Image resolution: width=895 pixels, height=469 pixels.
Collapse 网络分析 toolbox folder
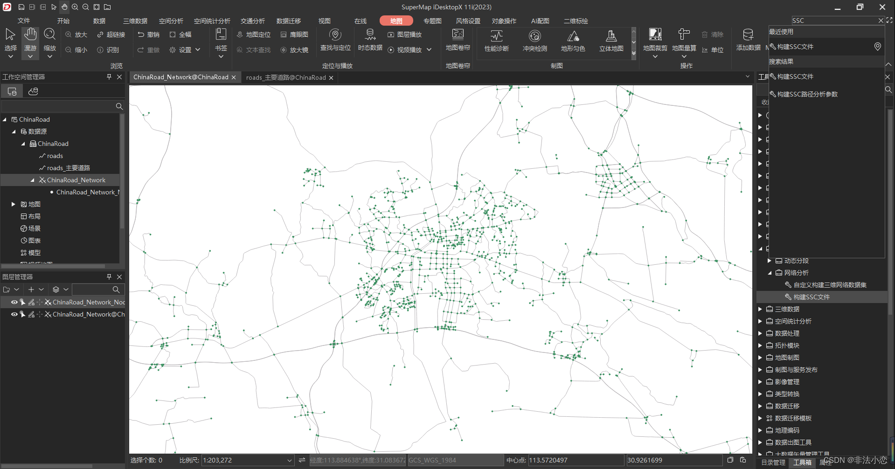pyautogui.click(x=770, y=273)
